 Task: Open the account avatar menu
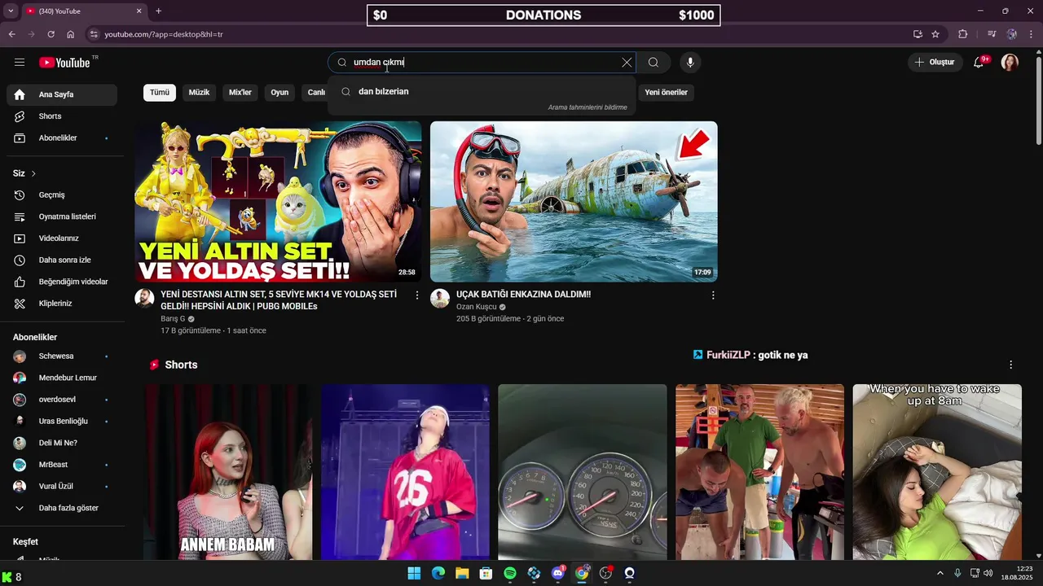tap(1010, 63)
